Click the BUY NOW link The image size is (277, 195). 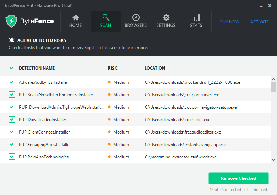point(230,22)
